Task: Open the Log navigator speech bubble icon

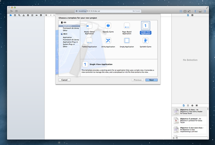Action: click(x=41, y=15)
